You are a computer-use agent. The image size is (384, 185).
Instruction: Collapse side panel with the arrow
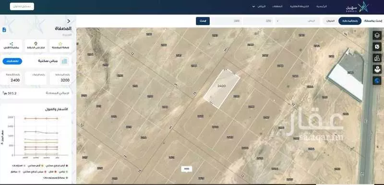(69, 21)
